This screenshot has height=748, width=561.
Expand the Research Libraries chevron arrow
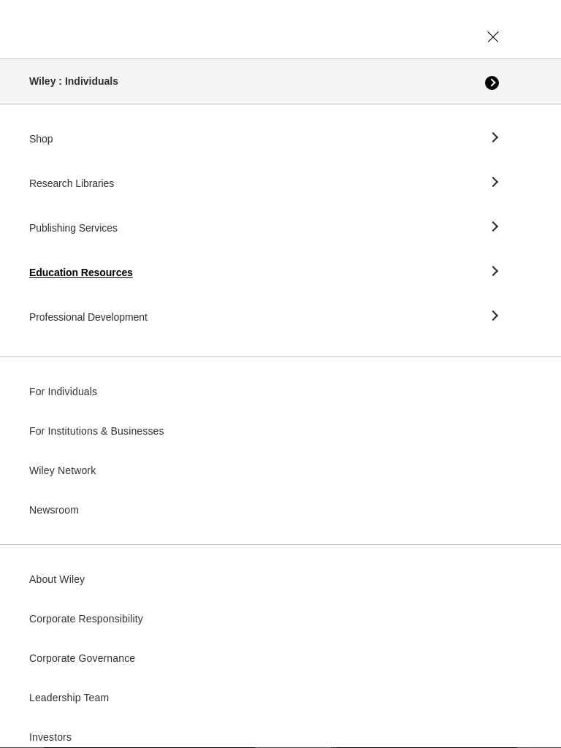click(x=495, y=182)
